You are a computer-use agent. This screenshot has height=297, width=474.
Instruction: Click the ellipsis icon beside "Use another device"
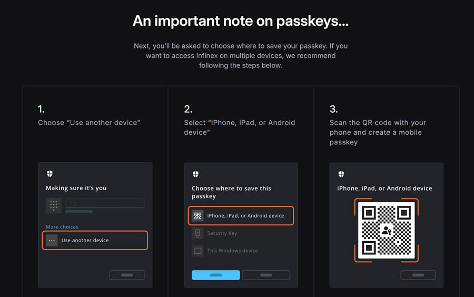click(52, 240)
